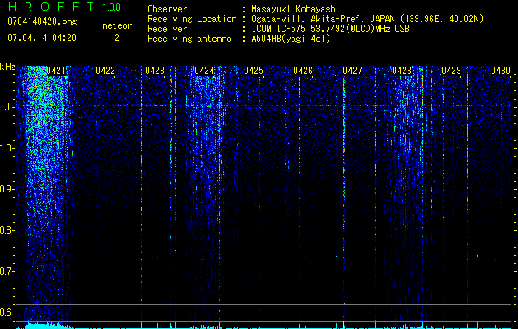This screenshot has height=329, width=518.
Task: Click the ICOM IC-575 receiver text
Action: pyautogui.click(x=330, y=29)
